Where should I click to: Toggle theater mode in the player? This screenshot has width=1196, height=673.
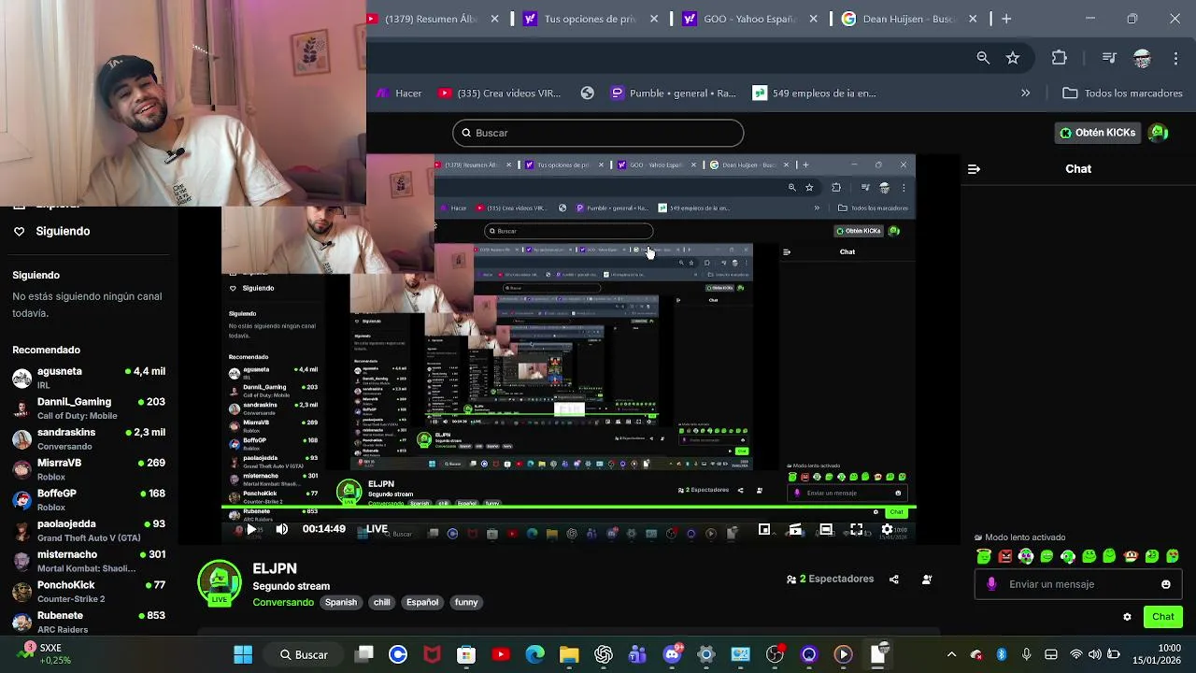[826, 530]
